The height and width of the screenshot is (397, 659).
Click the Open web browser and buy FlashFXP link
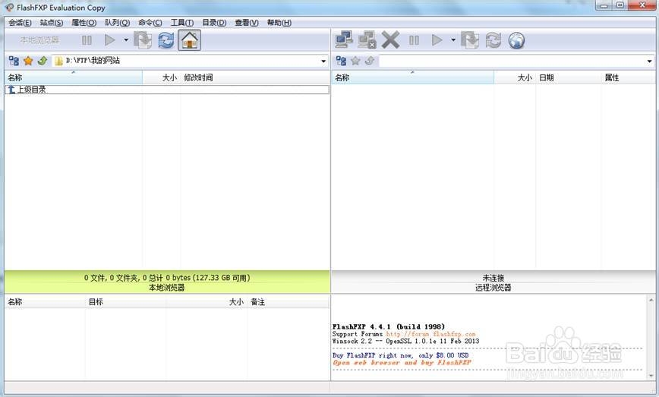pos(402,363)
